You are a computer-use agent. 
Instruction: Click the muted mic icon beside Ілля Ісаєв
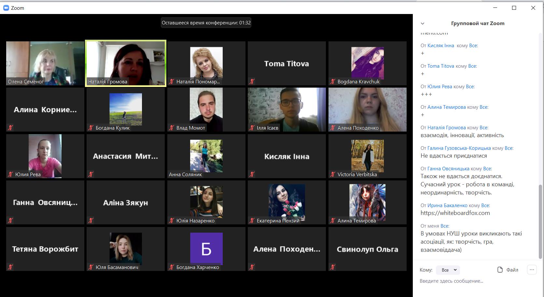point(252,128)
